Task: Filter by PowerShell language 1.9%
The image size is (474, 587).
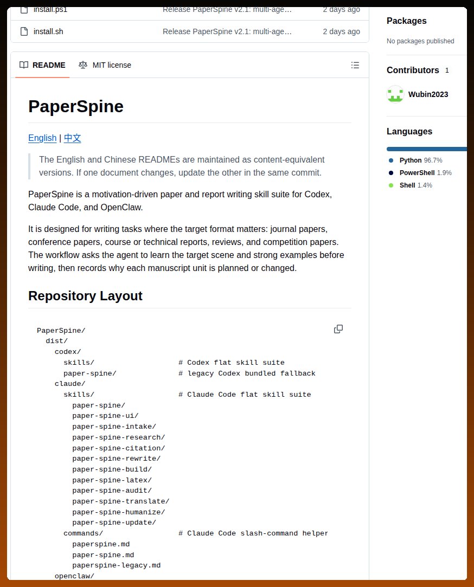Action: coord(426,172)
